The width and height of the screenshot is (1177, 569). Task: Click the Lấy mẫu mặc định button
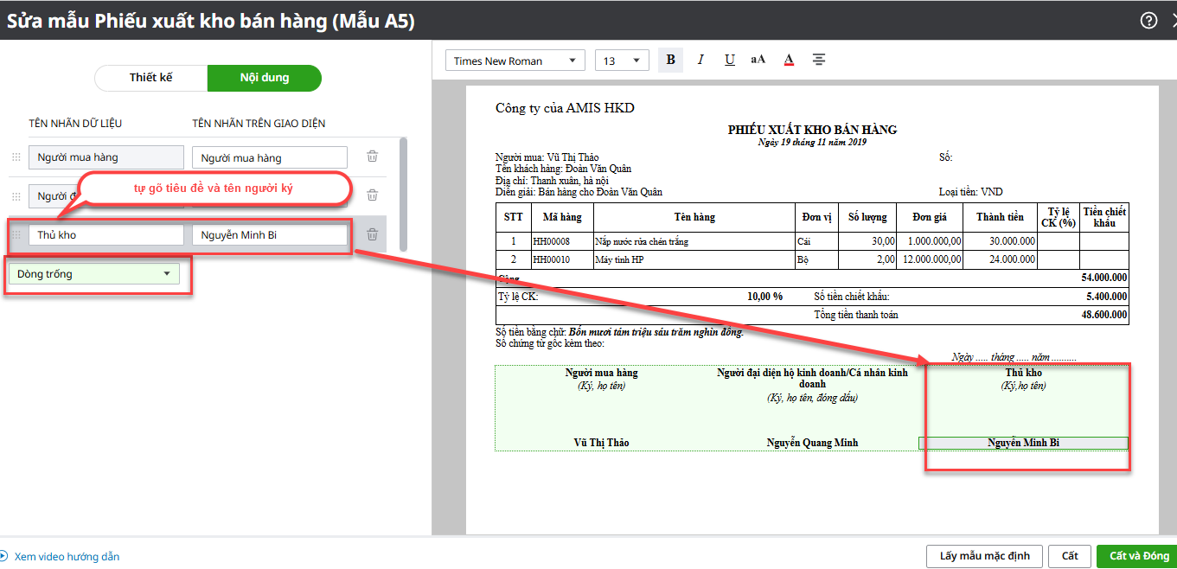[983, 556]
